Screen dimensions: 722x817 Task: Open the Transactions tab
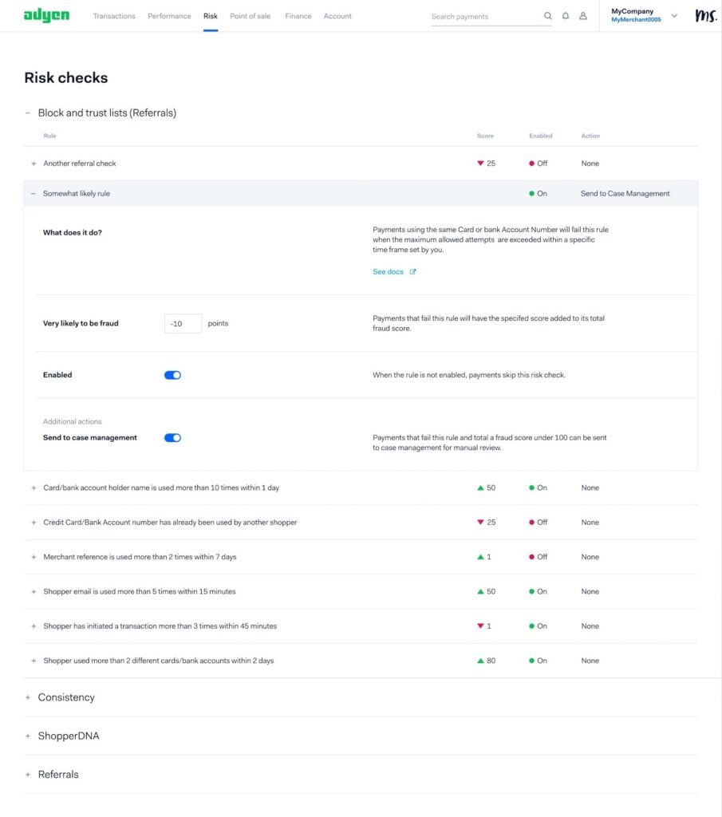click(114, 16)
